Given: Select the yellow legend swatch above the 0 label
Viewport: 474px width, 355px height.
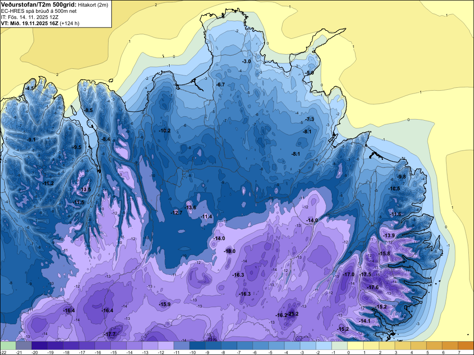Looking at the screenshot, I should pyautogui.click(x=355, y=346).
